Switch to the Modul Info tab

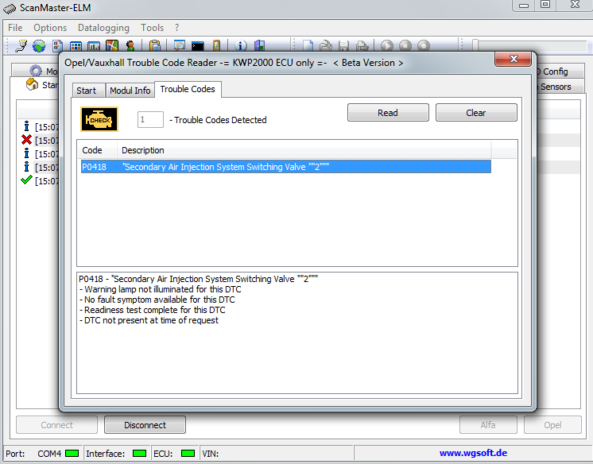click(130, 91)
